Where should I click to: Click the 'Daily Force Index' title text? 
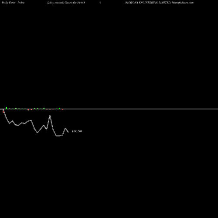(13, 3)
